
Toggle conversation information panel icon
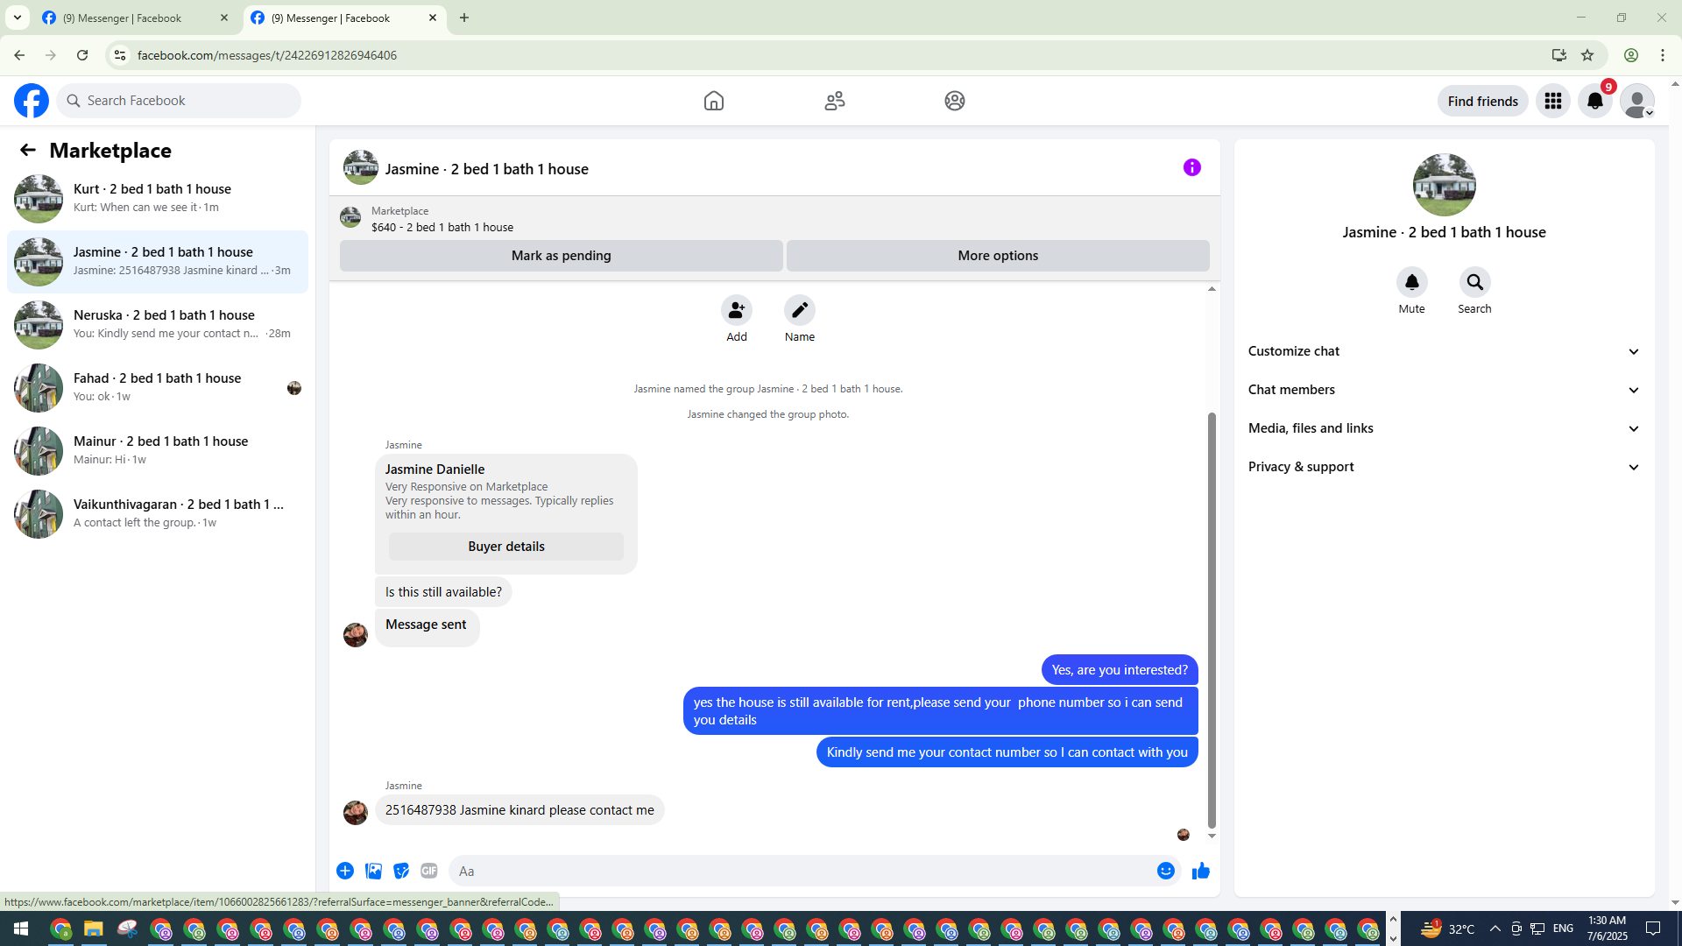click(x=1191, y=167)
